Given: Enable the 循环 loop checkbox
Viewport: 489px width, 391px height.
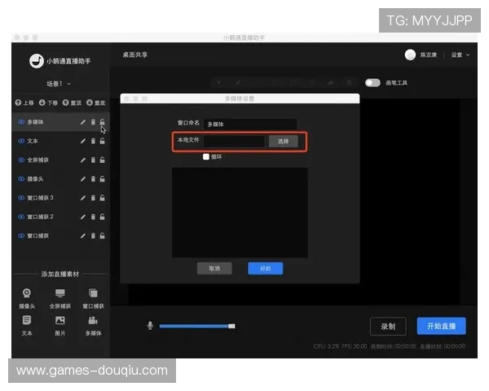Looking at the screenshot, I should click(x=206, y=156).
